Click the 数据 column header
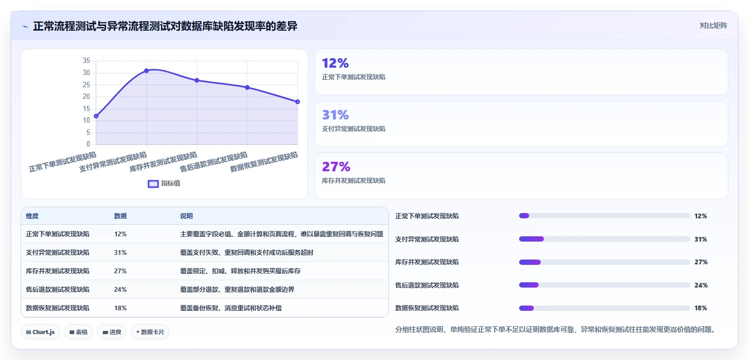749x360 pixels. (x=121, y=216)
